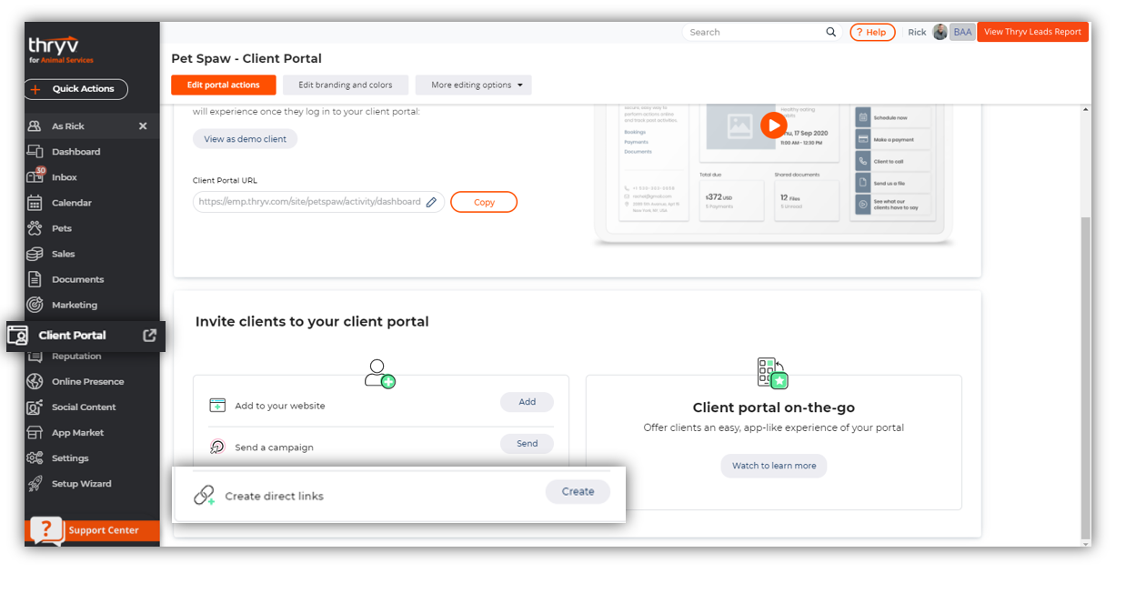Select the Pets paw icon

35,228
